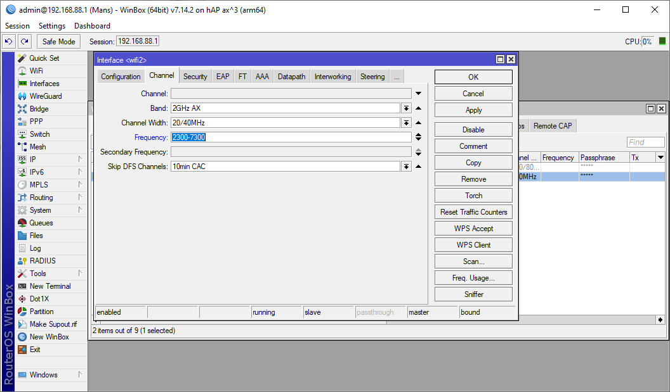
Task: Switch to the AAA tab
Action: pyautogui.click(x=262, y=77)
